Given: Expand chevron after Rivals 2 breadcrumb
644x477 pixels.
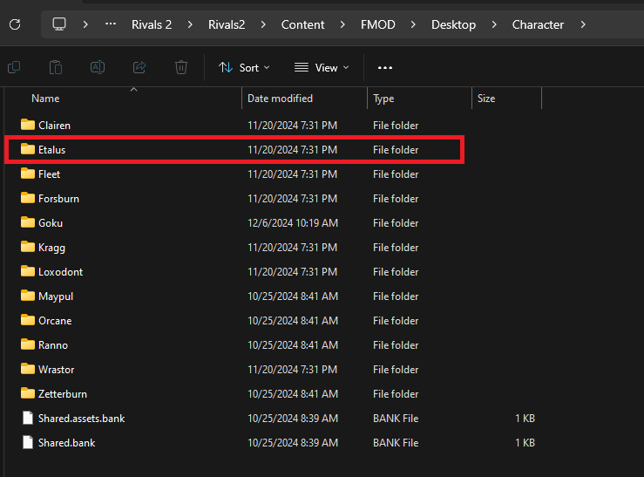Looking at the screenshot, I should tap(190, 24).
